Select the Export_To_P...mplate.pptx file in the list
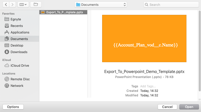This screenshot has height=112, width=201. click(x=63, y=12)
